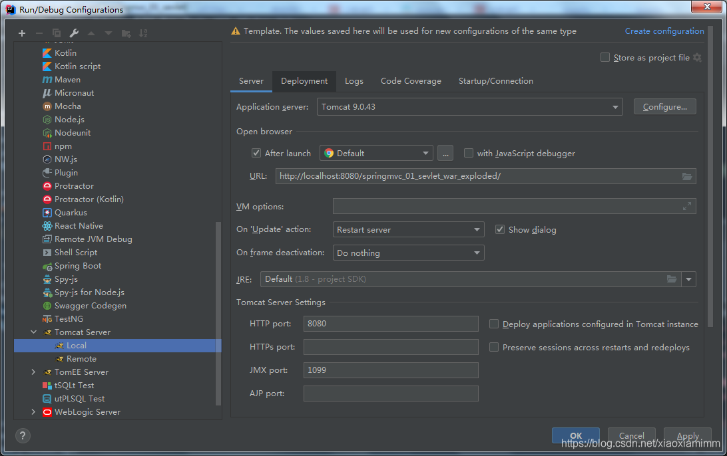Select the Quarkus template icon
Viewport: 727px width, 456px height.
47,213
